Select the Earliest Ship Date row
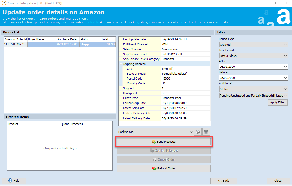The height and width of the screenshot is (186, 292). click(165, 103)
